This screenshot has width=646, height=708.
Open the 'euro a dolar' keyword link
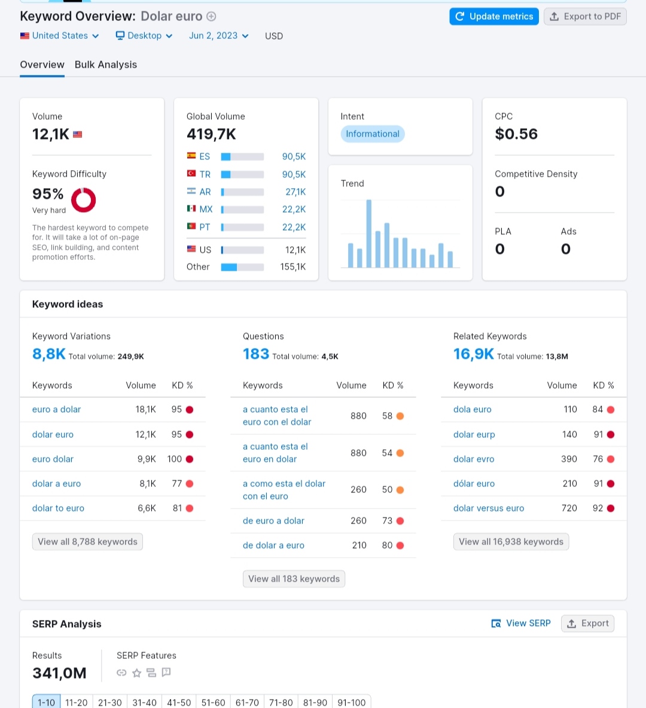pos(56,409)
